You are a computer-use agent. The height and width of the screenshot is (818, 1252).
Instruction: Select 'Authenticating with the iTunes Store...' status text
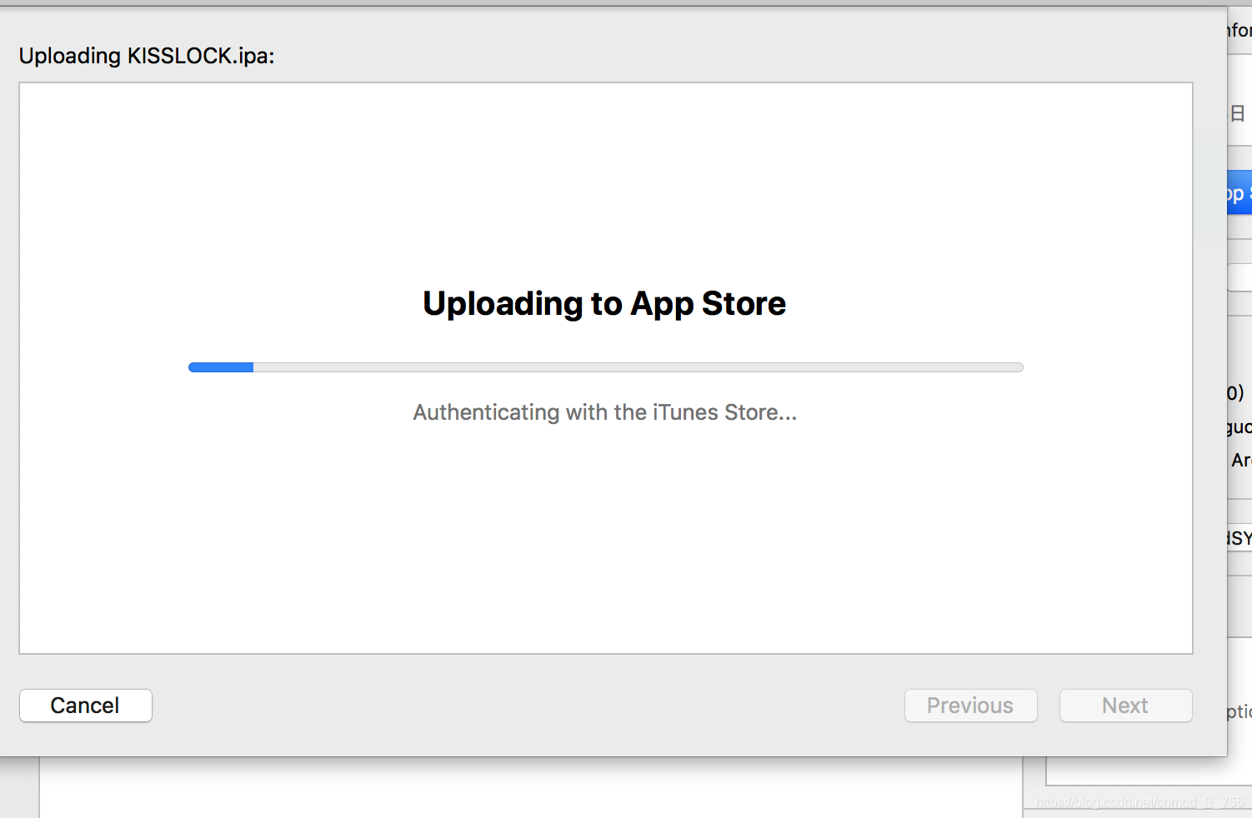(605, 412)
